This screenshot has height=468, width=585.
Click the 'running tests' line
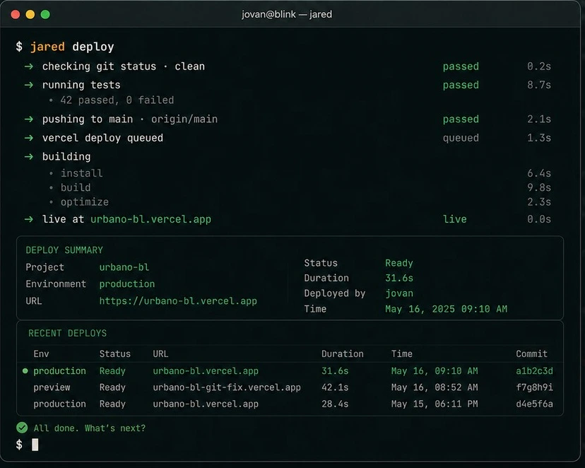81,85
